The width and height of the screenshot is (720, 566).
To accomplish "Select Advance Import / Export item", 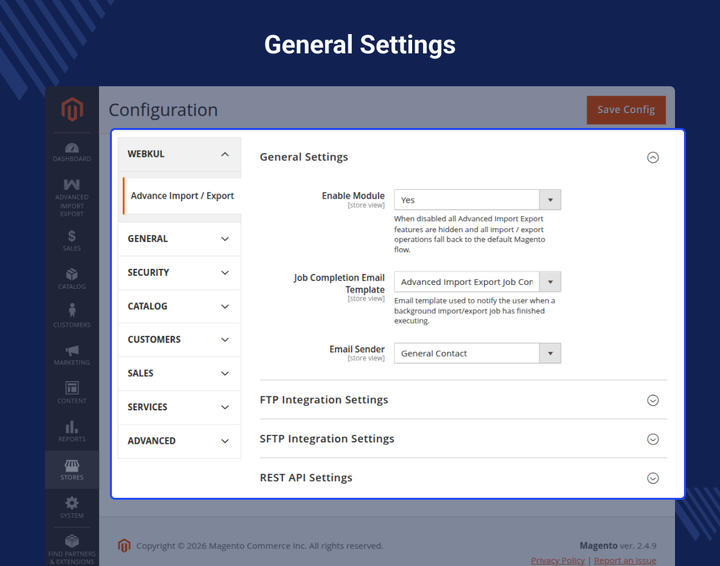I will pyautogui.click(x=182, y=196).
